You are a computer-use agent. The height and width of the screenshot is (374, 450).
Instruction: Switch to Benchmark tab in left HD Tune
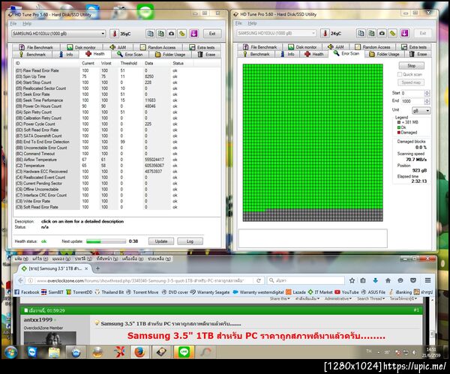(32, 54)
